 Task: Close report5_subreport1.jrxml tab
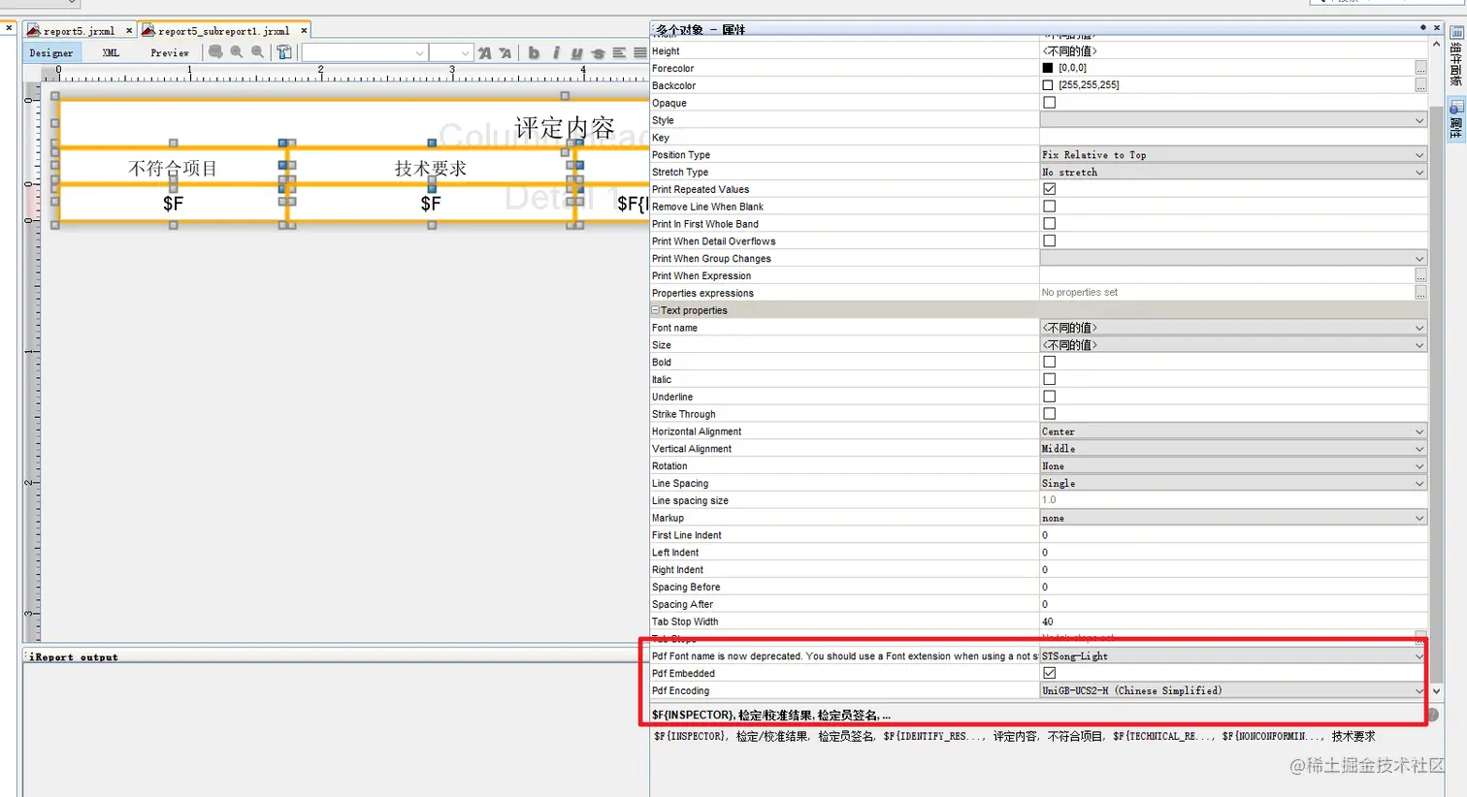click(x=304, y=31)
